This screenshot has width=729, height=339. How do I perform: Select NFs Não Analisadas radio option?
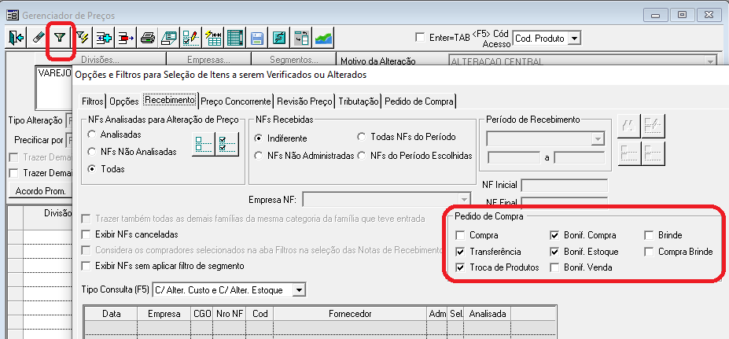[x=92, y=152]
